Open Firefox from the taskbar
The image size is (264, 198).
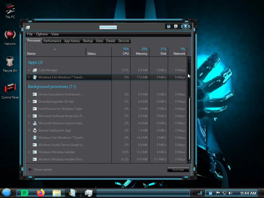[40, 193]
